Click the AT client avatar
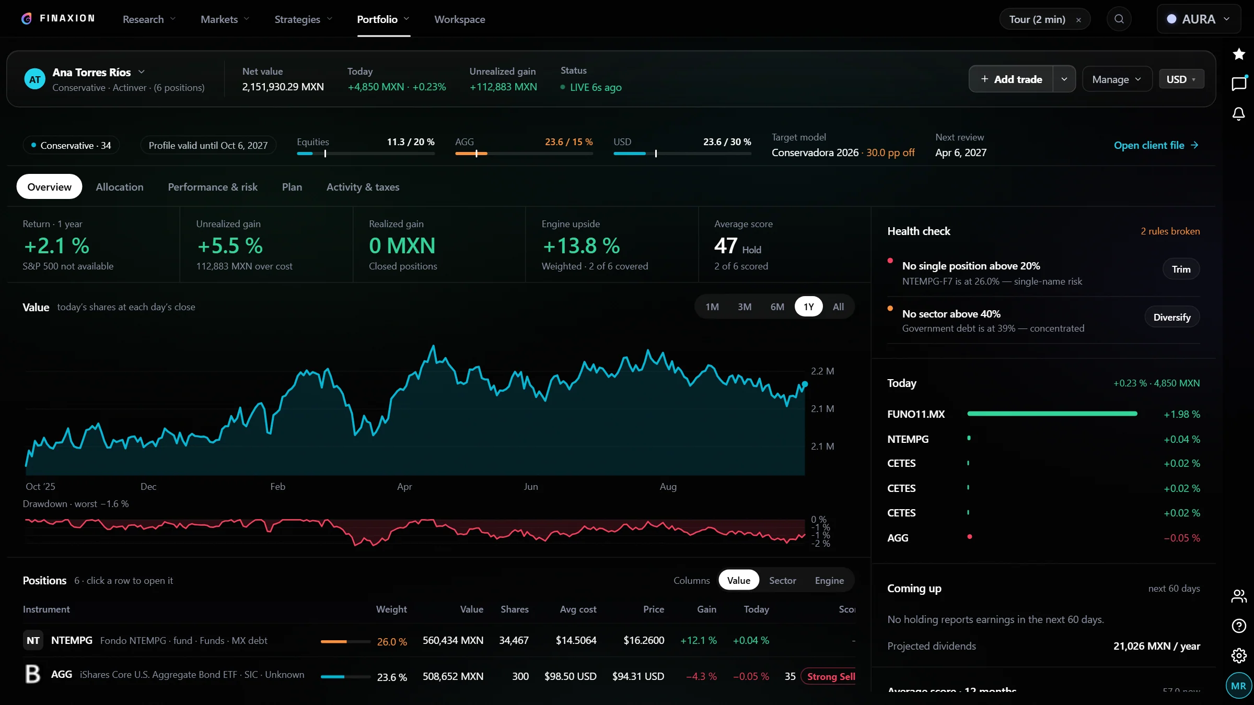This screenshot has width=1254, height=705. coord(34,79)
